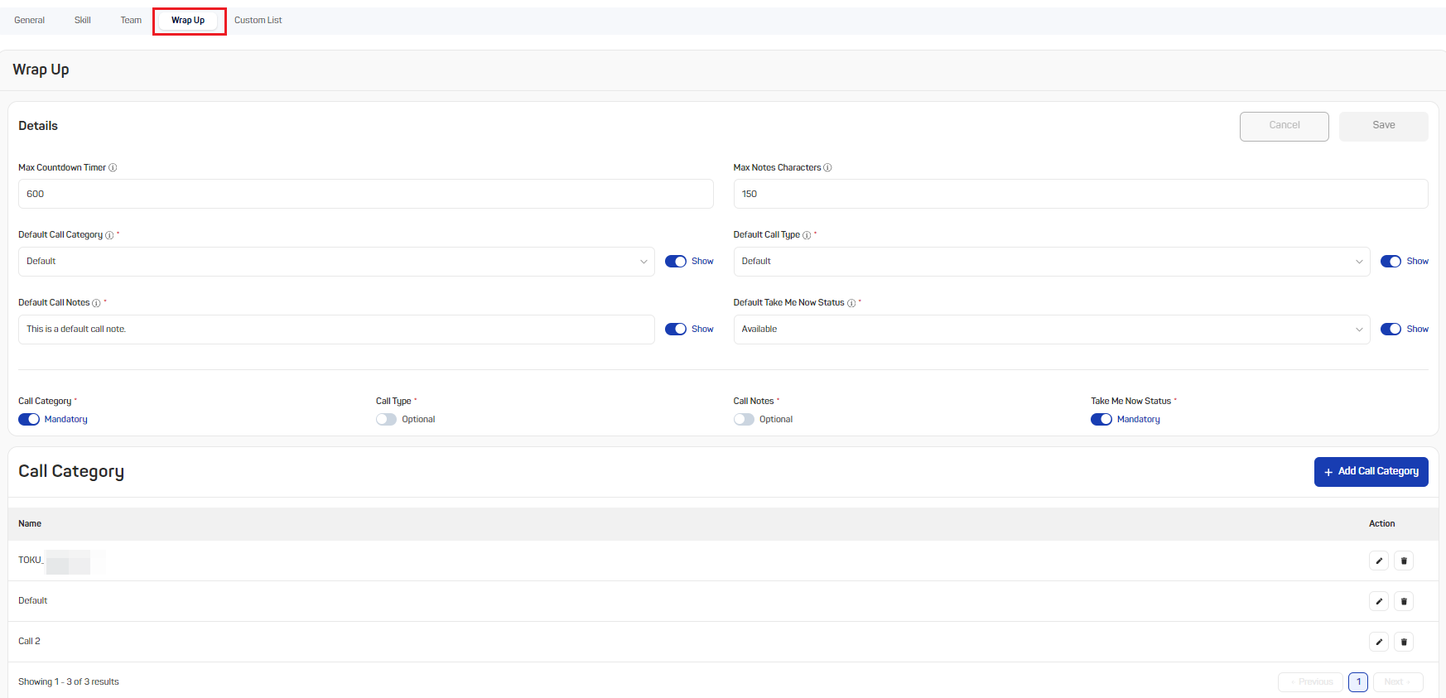Show info for Max Notes Characters
Image resolution: width=1446 pixels, height=698 pixels.
(x=827, y=167)
